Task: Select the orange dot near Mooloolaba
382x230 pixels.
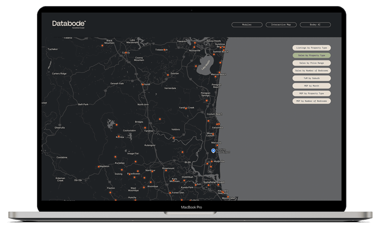Action: (228, 197)
